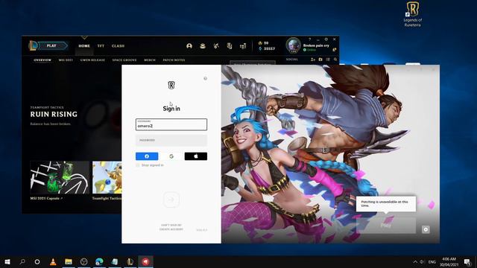The height and width of the screenshot is (268, 477).
Task: Click the Runeterra Play button
Action: [386, 226]
